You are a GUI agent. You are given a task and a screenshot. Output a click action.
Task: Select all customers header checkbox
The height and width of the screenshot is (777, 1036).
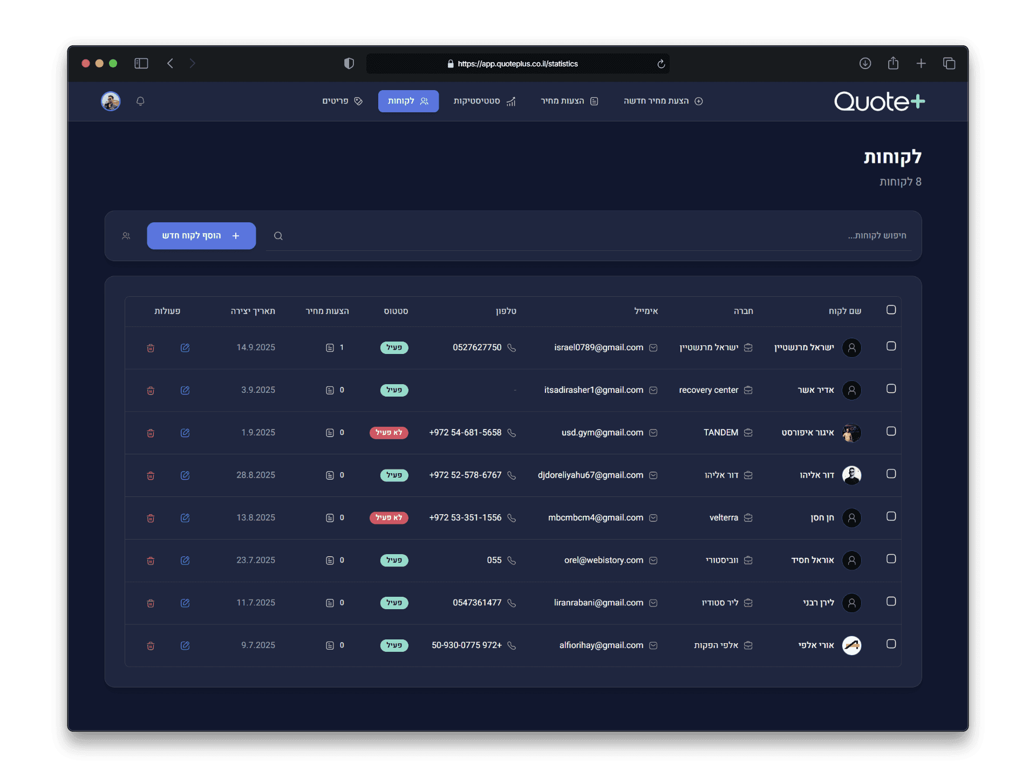(891, 310)
